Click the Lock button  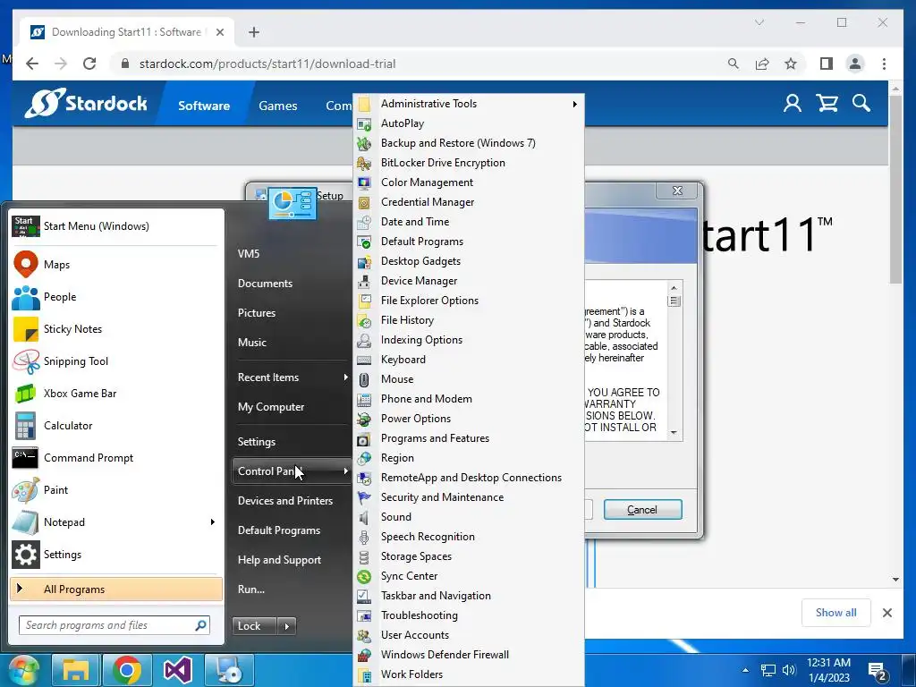[254, 626]
